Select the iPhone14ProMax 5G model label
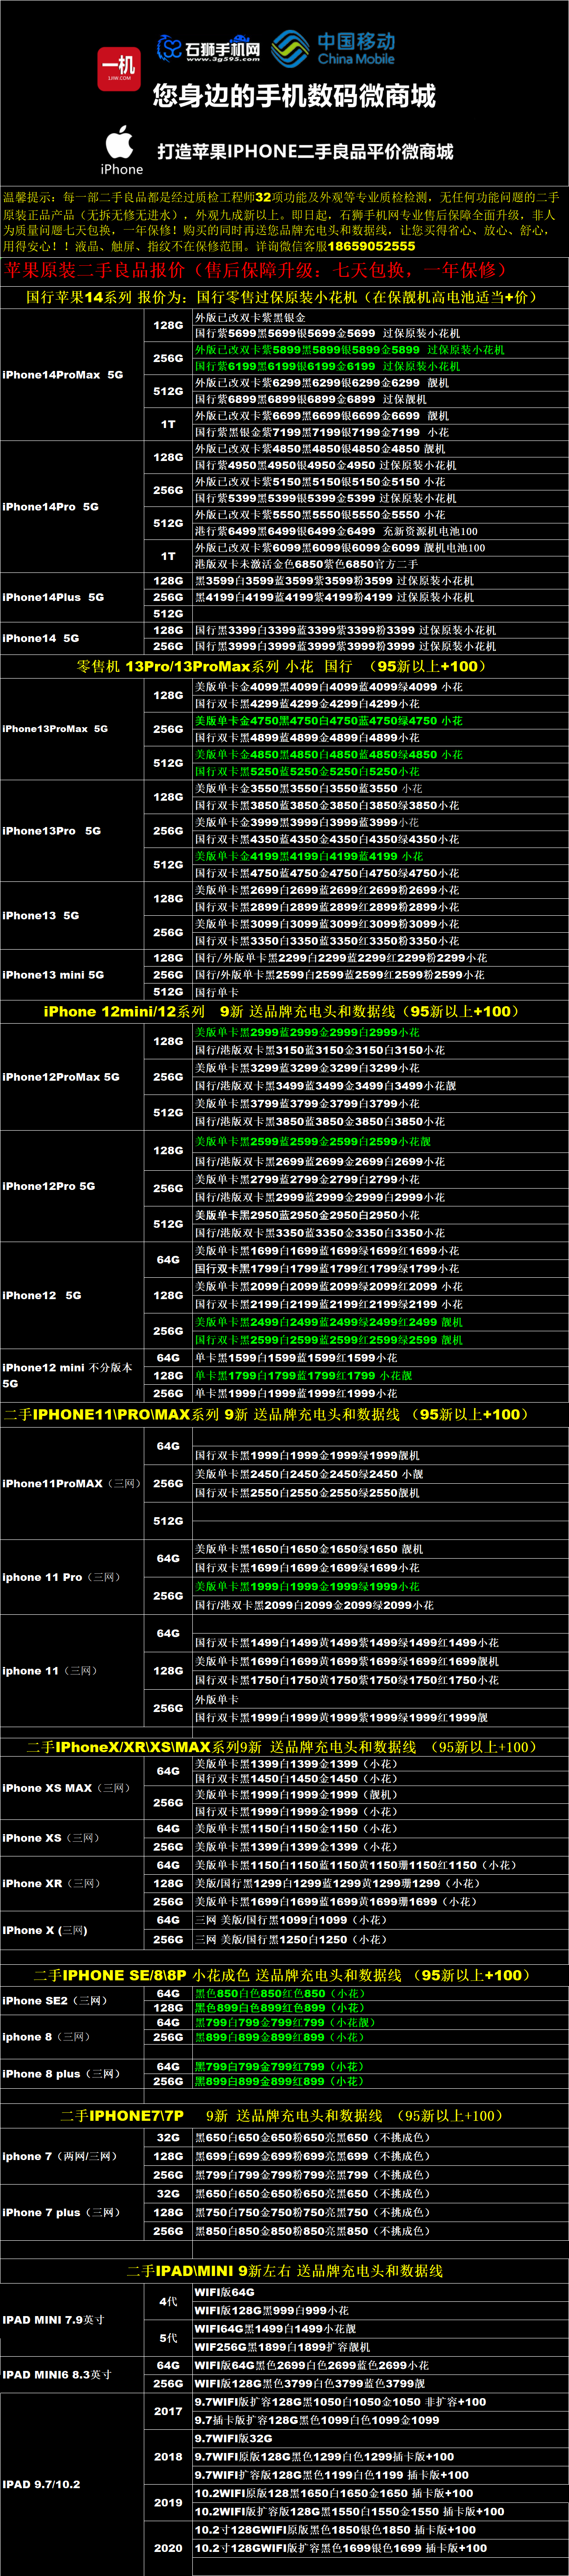569x2576 pixels. pos(63,375)
